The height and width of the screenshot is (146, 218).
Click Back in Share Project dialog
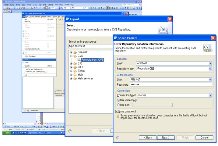coord(148,138)
